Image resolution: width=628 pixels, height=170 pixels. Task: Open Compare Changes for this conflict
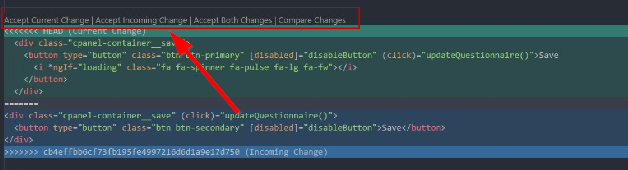pos(312,20)
